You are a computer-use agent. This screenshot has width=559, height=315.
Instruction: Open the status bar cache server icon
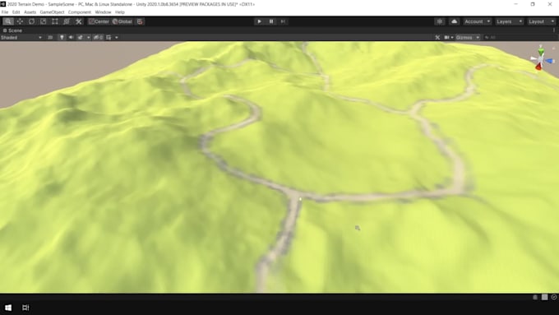coord(544,297)
